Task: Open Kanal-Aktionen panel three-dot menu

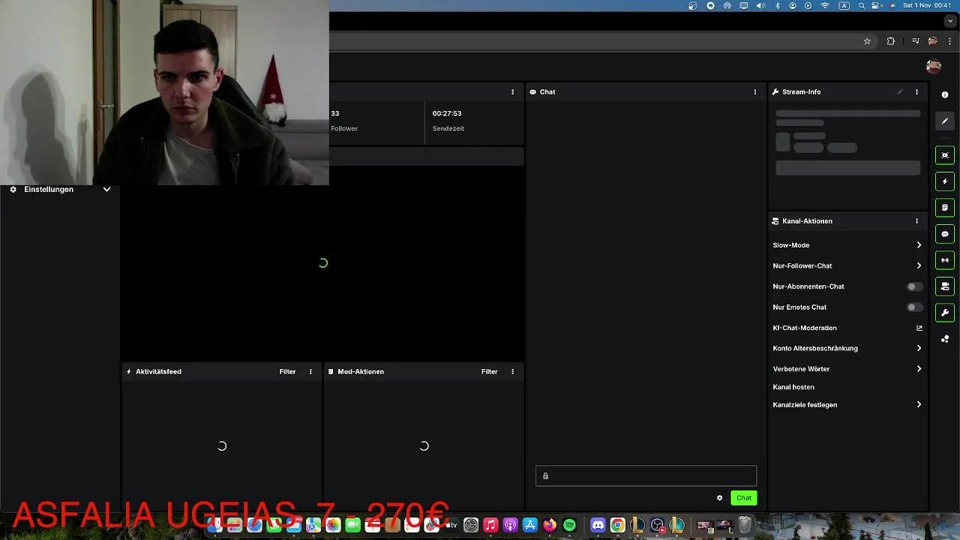Action: (916, 221)
